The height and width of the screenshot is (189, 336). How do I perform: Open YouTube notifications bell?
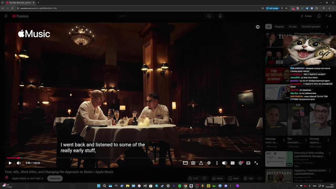[x=319, y=16]
